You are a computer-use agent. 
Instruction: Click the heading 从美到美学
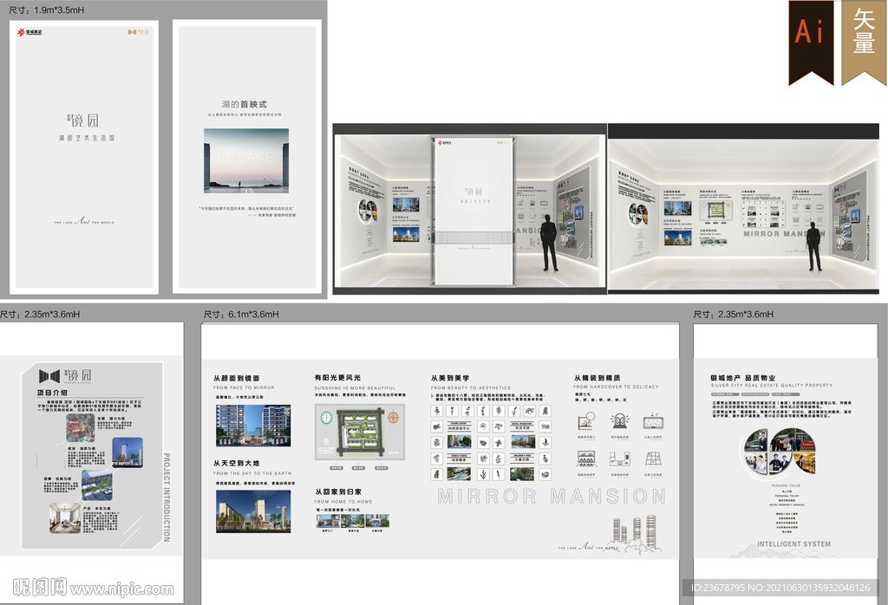[x=450, y=378]
